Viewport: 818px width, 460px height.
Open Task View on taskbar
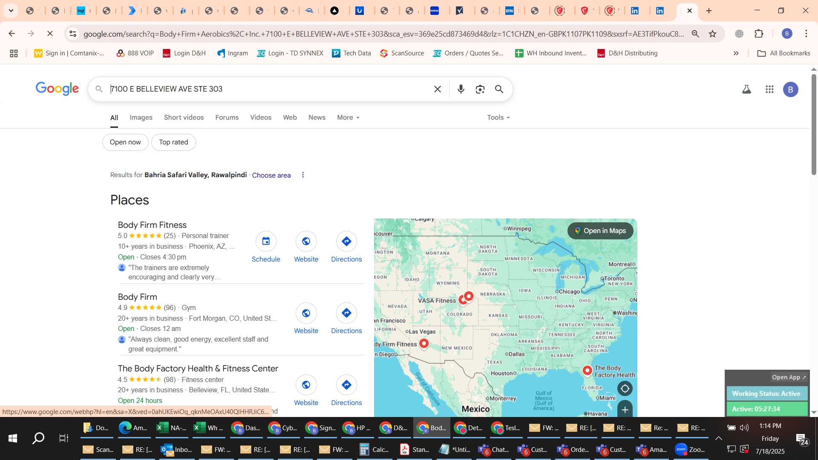pos(63,438)
